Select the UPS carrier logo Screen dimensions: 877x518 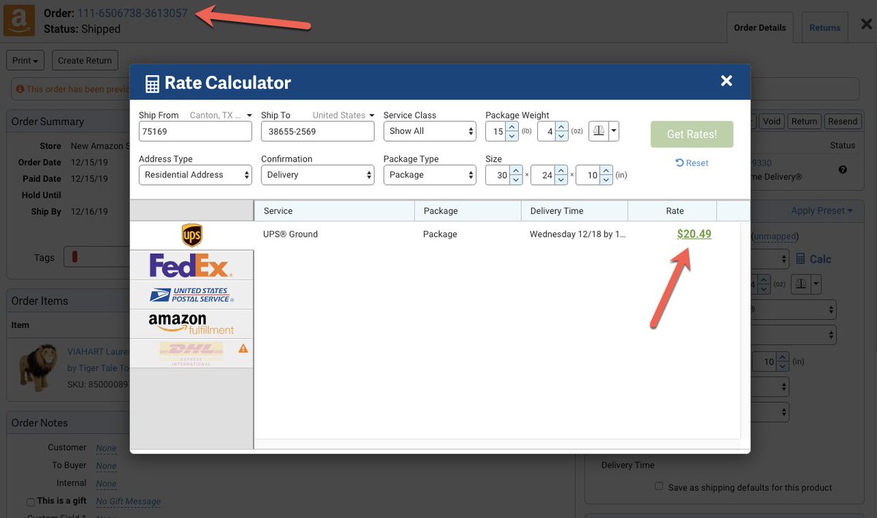point(192,235)
